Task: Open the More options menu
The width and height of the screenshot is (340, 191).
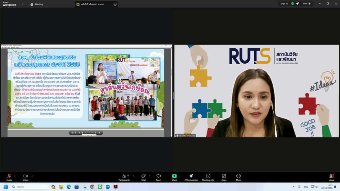Action: click(x=238, y=177)
